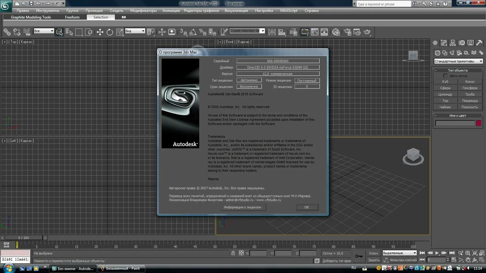Enable the Авто сетка checkbox
The width and height of the screenshot is (486, 273).
click(x=446, y=76)
